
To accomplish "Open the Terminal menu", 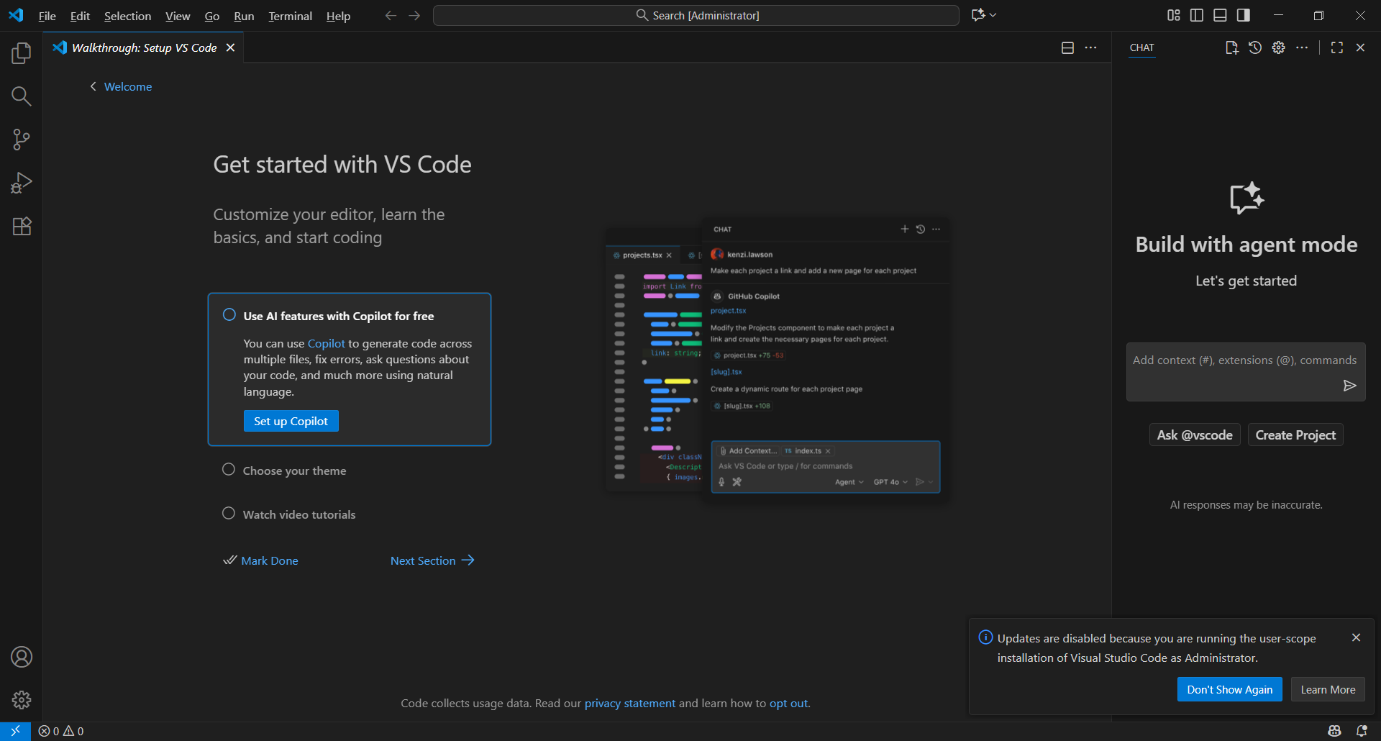I will click(x=290, y=16).
